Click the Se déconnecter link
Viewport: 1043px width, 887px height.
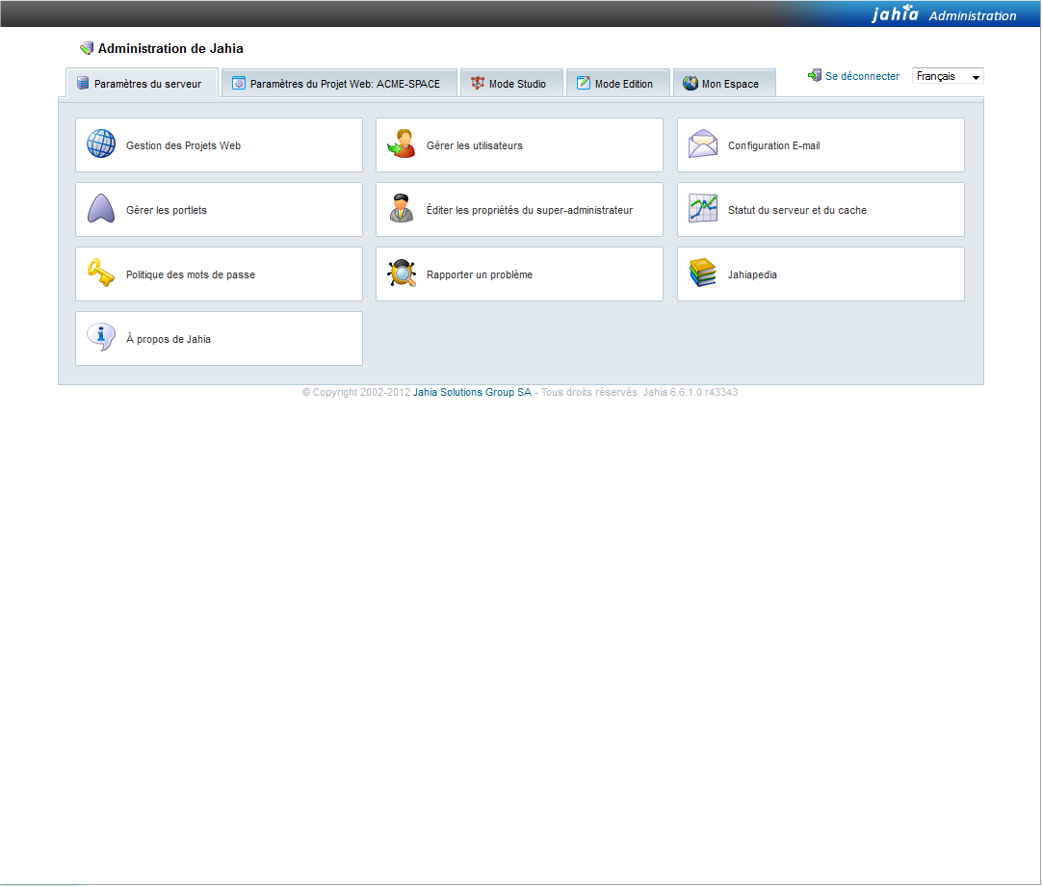click(x=860, y=75)
